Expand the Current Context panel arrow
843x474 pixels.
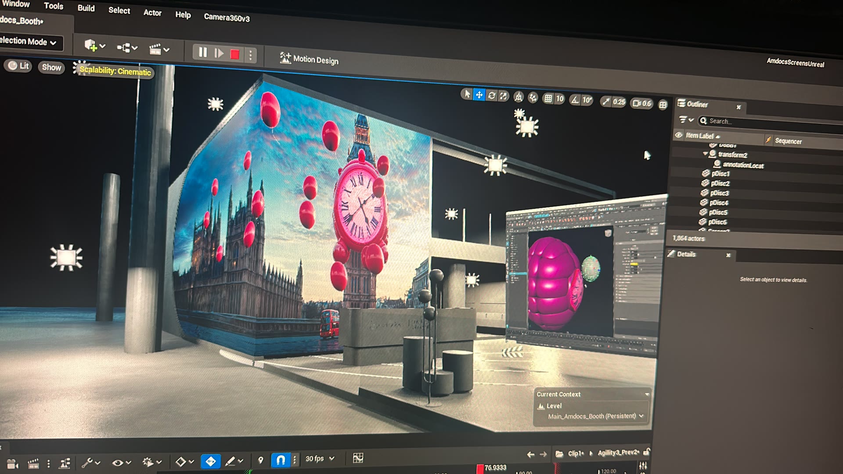pyautogui.click(x=647, y=395)
